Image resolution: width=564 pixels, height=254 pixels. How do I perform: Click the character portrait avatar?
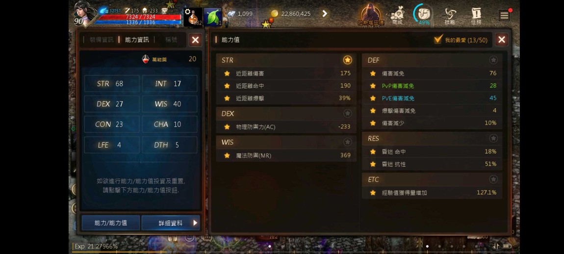(x=85, y=13)
